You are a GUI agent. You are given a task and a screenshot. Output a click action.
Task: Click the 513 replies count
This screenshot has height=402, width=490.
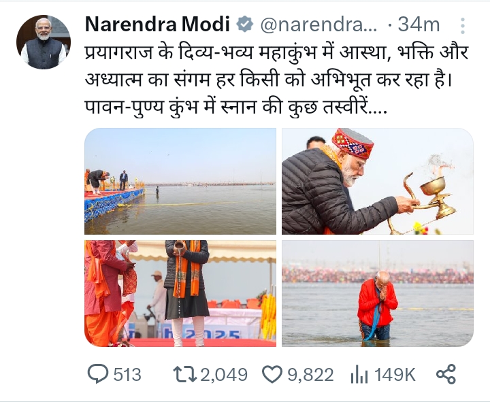pyautogui.click(x=127, y=375)
